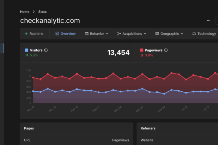This screenshot has height=145, width=218.
Task: Click the 400 y-axis label
Action: point(29,92)
